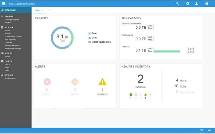Click the help question mark icon
The width and height of the screenshot is (215, 134).
[x=207, y=3]
